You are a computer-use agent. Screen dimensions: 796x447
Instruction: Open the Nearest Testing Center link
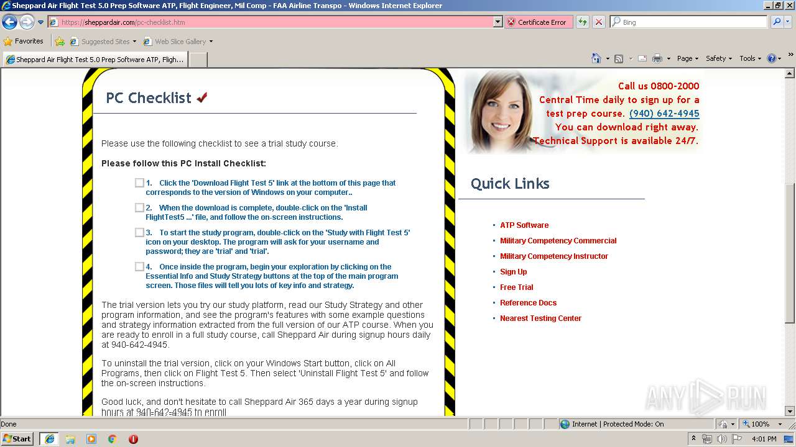coord(541,318)
